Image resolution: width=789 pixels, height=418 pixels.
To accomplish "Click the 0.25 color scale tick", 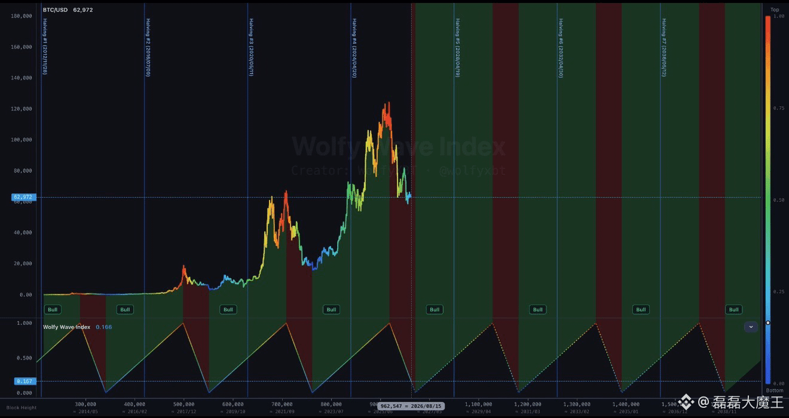I will 778,292.
